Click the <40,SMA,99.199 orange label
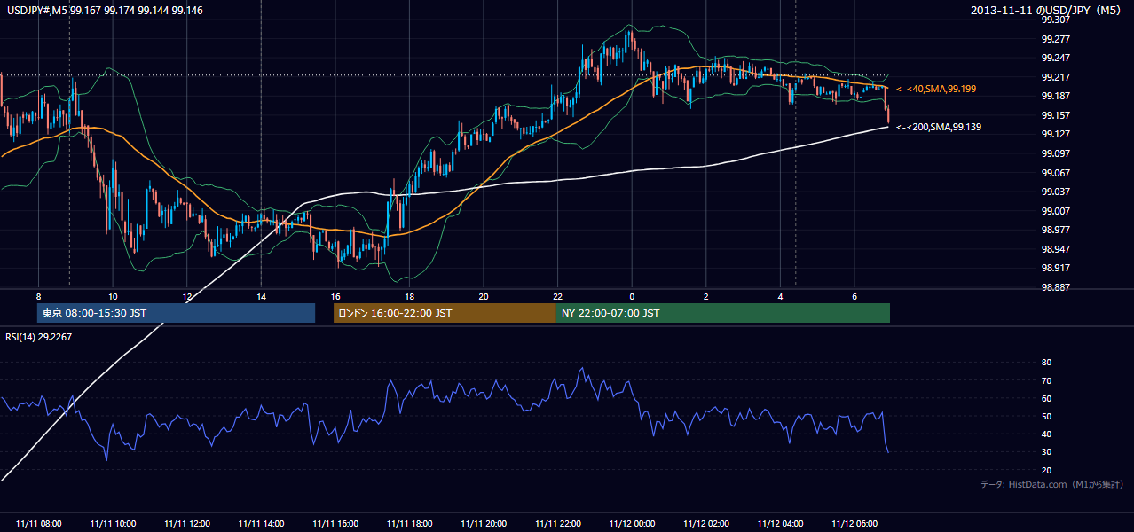Screen dimensions: 1134x532 point(936,89)
